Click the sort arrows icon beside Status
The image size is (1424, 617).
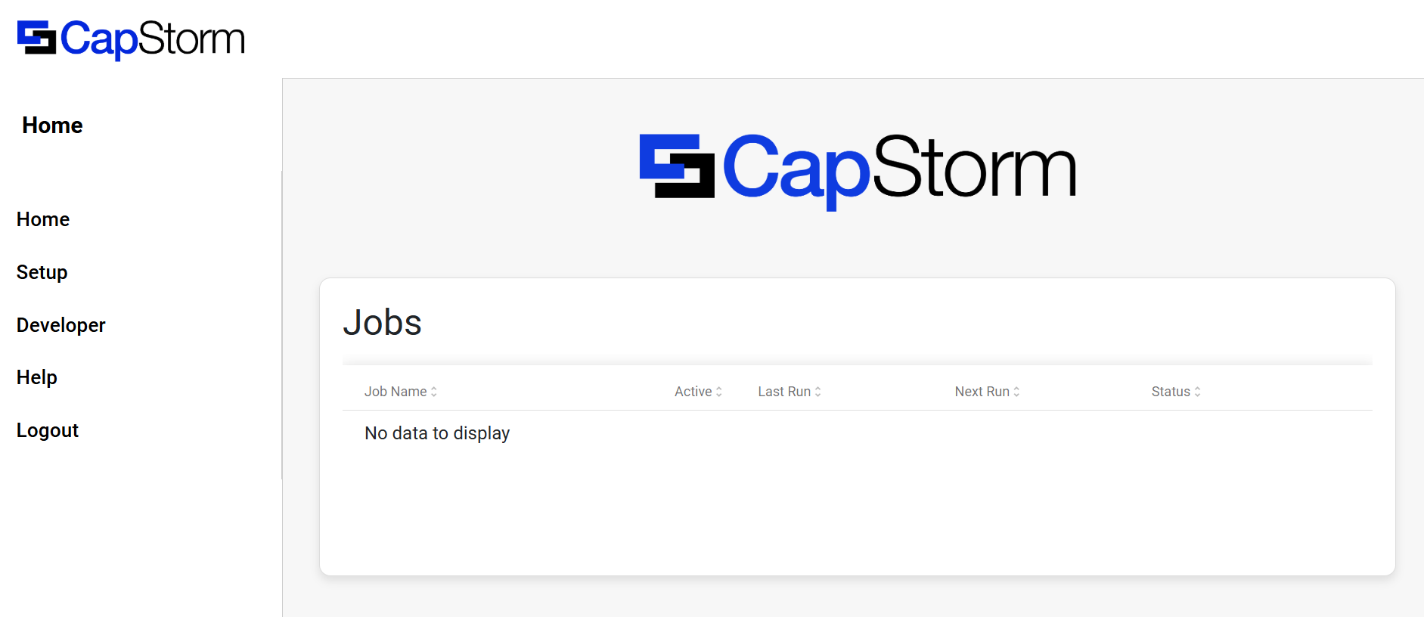[x=1198, y=392]
